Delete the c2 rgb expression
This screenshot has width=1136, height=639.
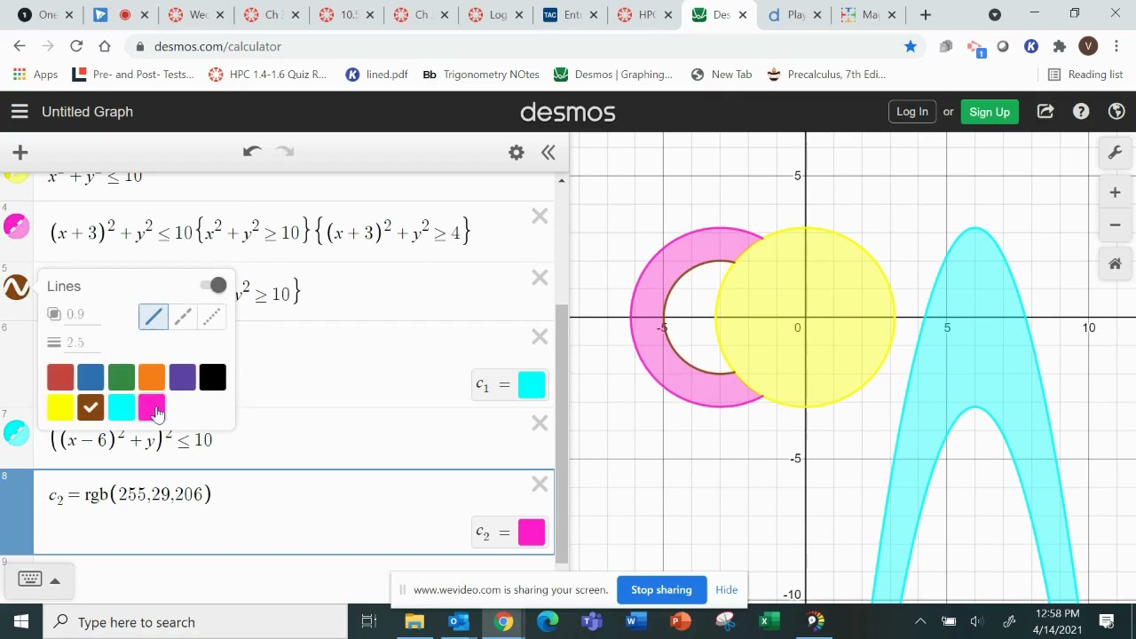click(x=540, y=485)
